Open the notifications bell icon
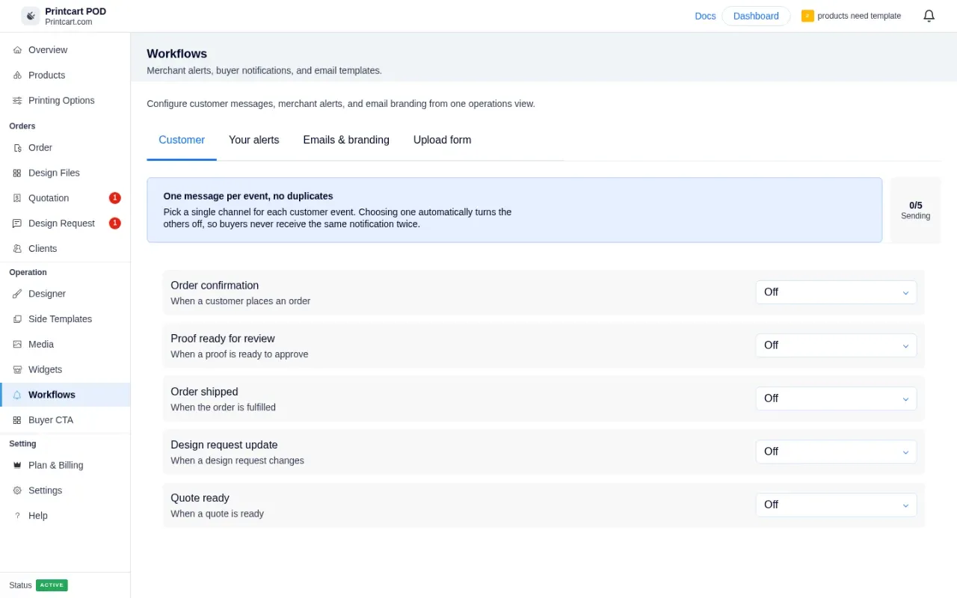This screenshot has height=598, width=957. coord(929,16)
